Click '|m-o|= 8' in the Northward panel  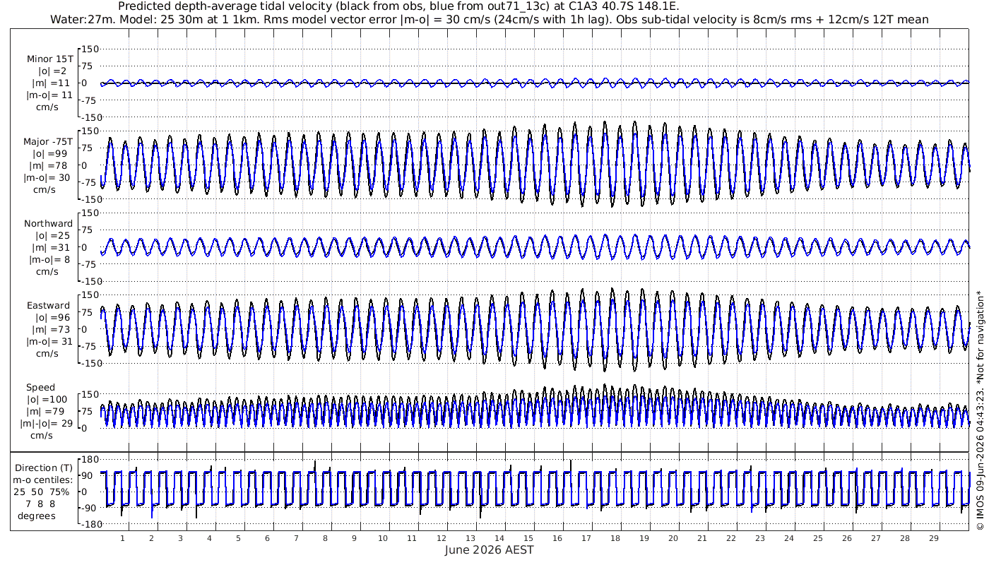point(48,259)
